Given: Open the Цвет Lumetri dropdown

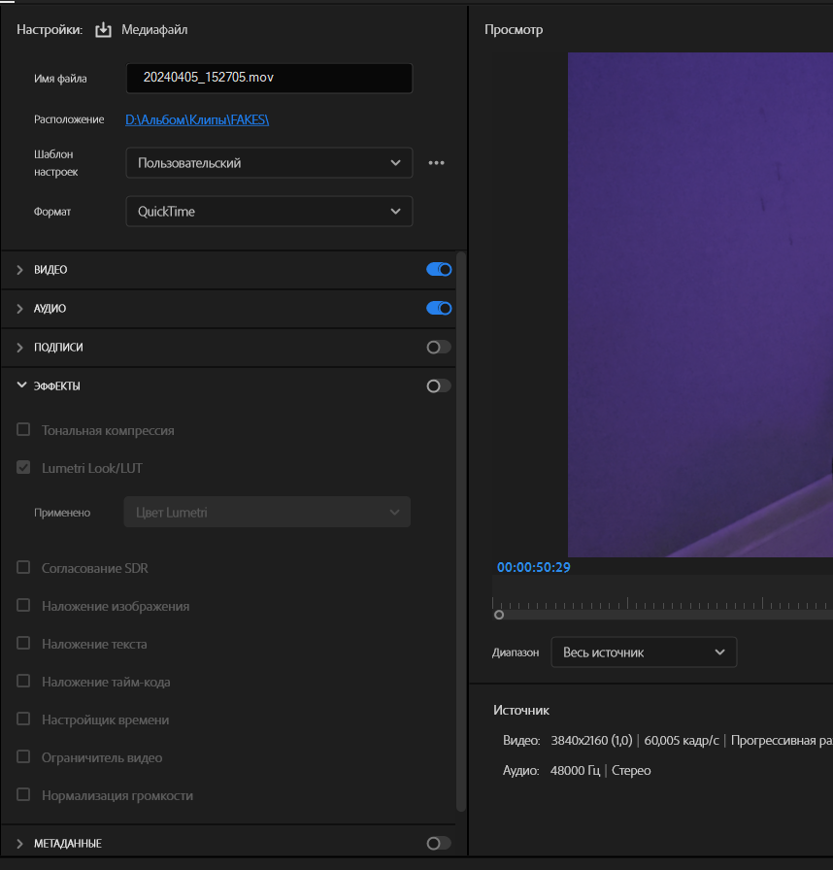Looking at the screenshot, I should click(267, 512).
